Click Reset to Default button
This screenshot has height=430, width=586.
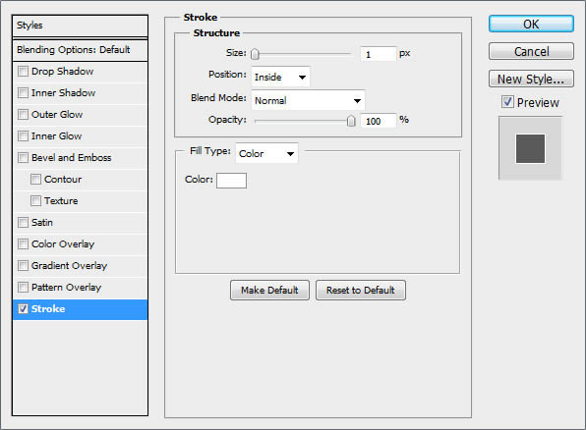(361, 290)
